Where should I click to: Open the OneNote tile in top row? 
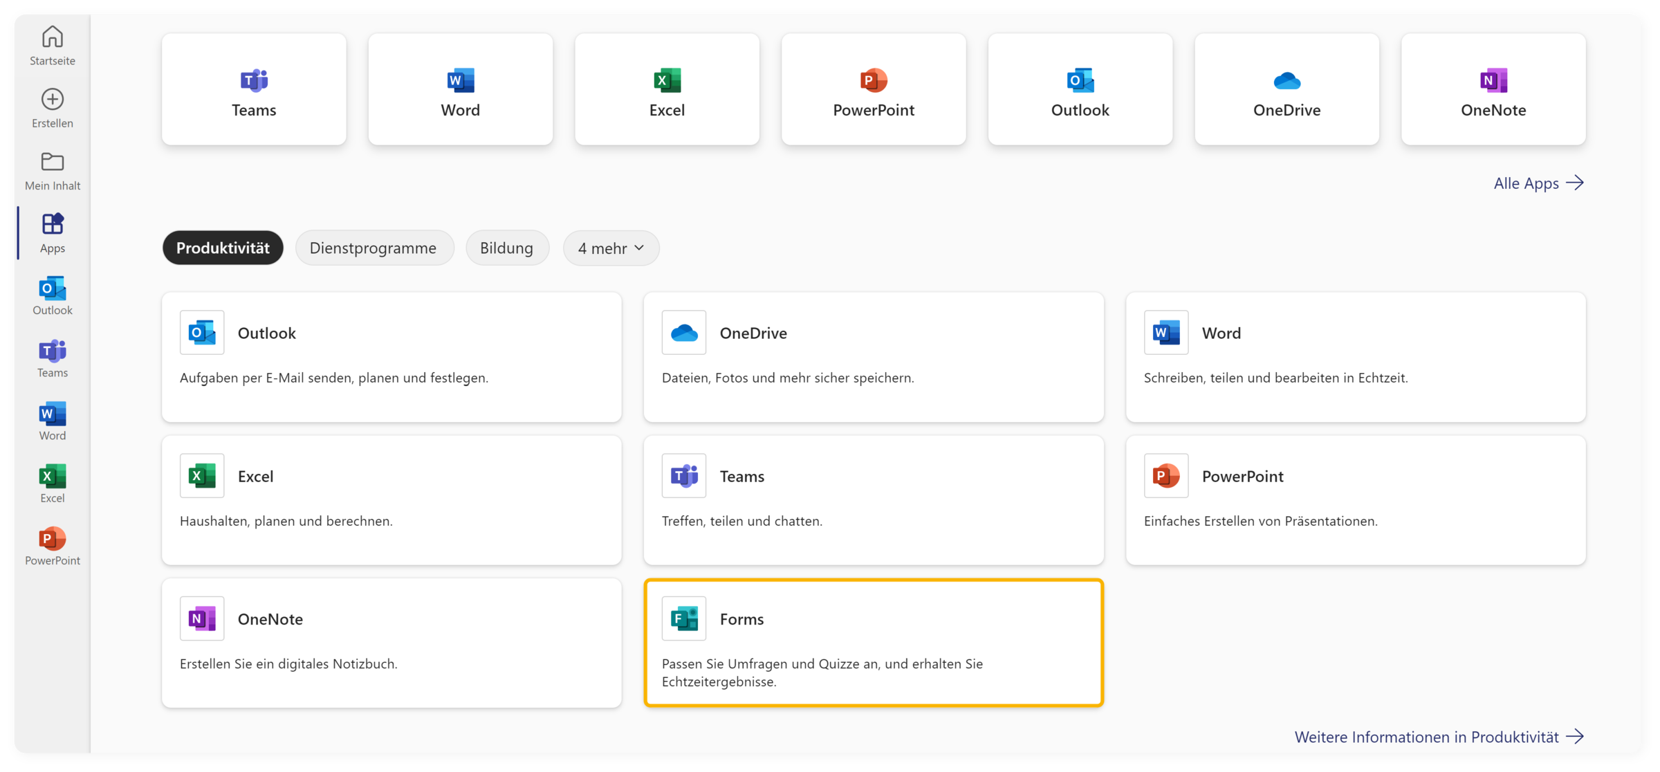(1493, 90)
